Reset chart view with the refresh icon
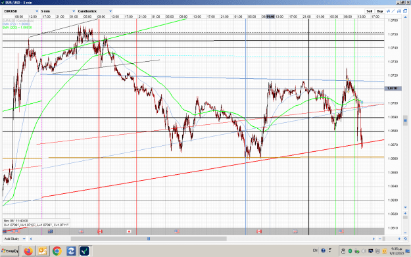411x257 pixels. pyautogui.click(x=405, y=239)
